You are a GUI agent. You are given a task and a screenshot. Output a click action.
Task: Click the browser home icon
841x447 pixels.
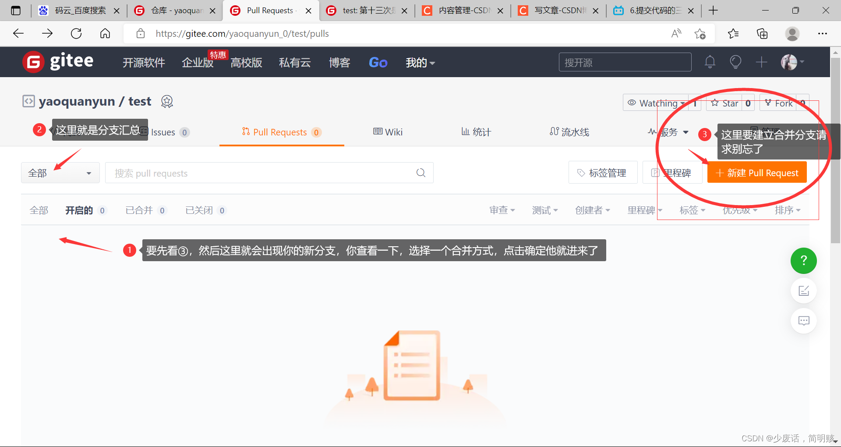[105, 33]
